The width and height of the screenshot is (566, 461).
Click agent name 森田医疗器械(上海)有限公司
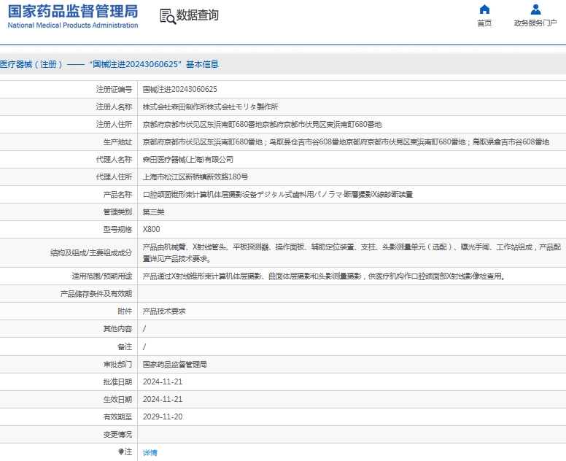point(187,159)
